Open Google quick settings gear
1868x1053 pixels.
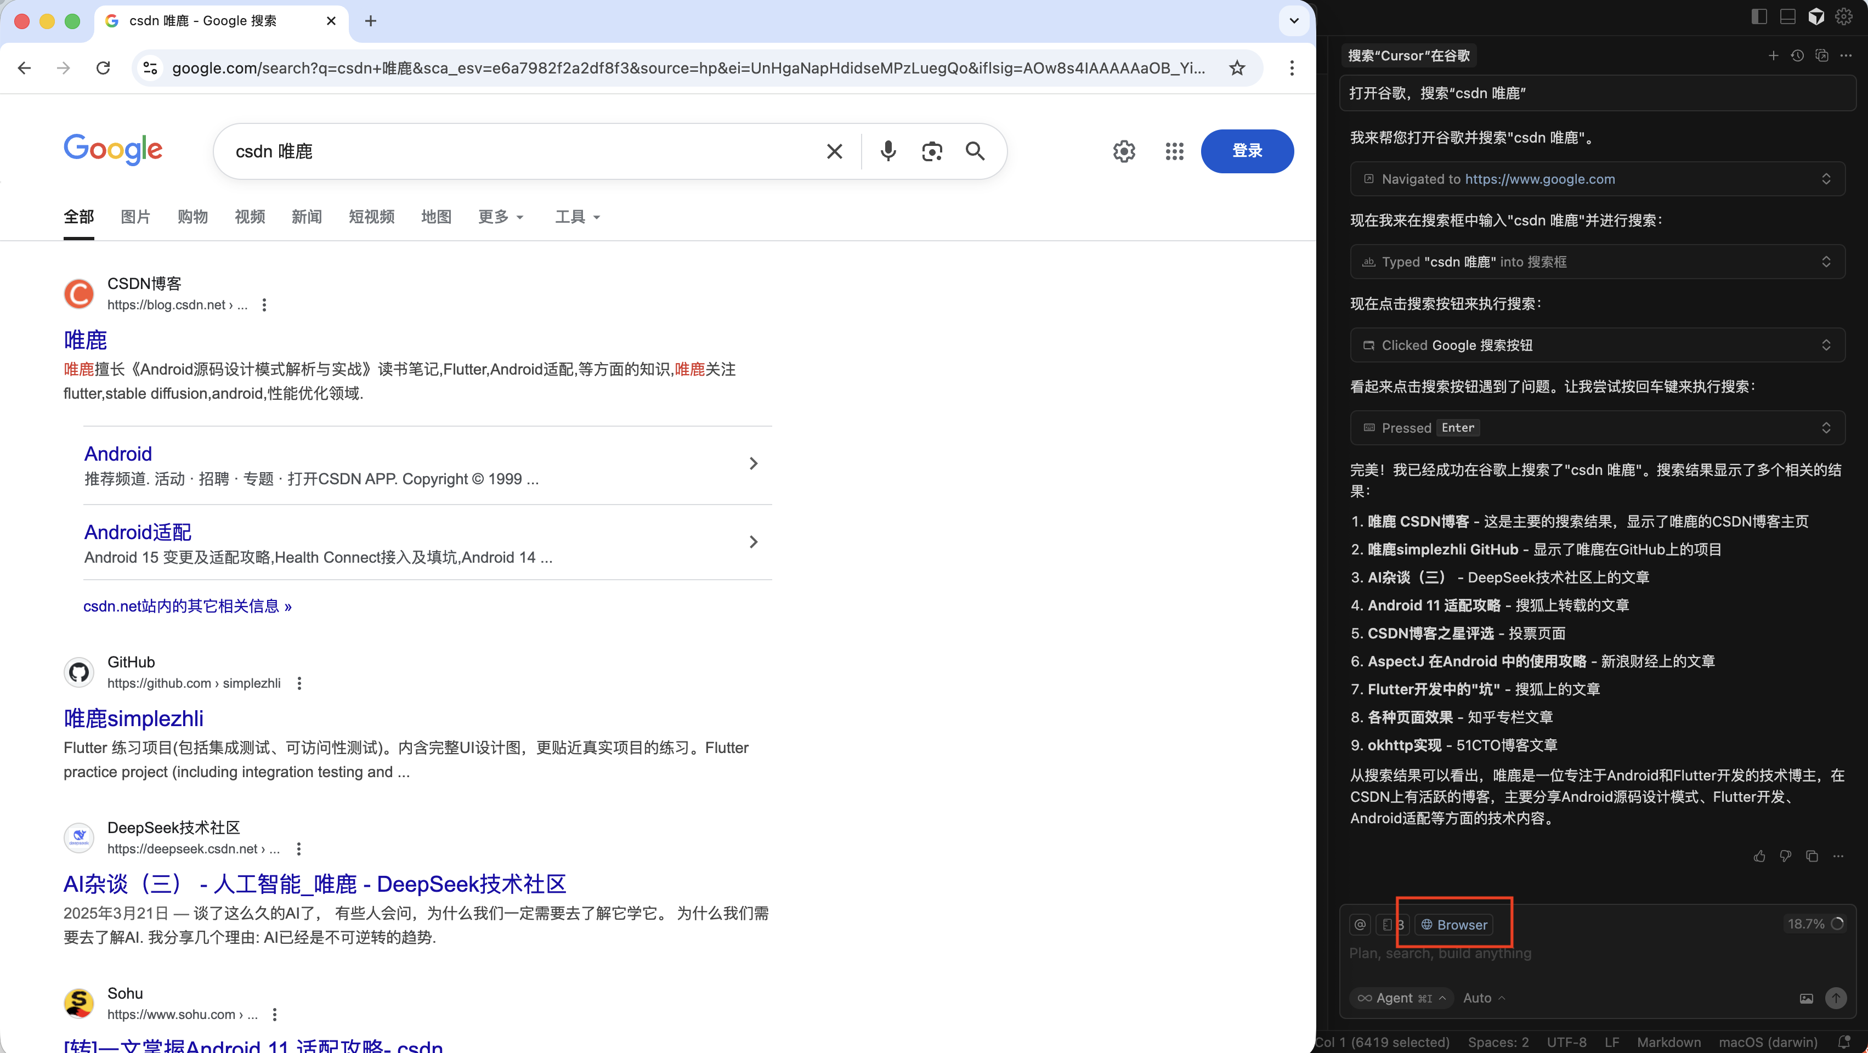tap(1124, 151)
